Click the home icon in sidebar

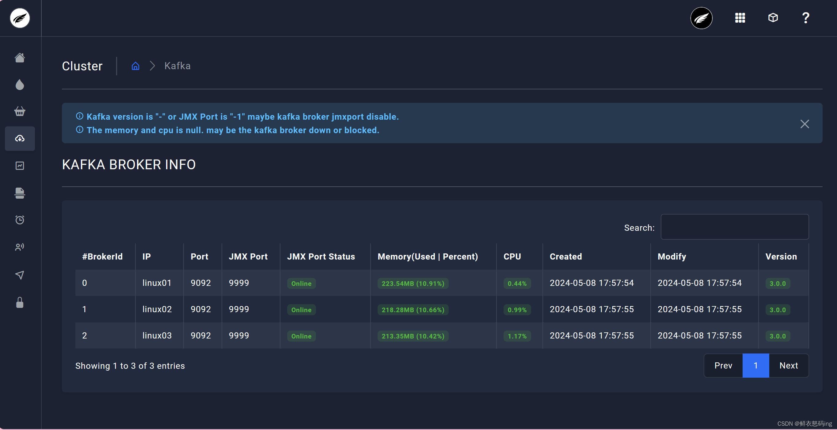[20, 58]
